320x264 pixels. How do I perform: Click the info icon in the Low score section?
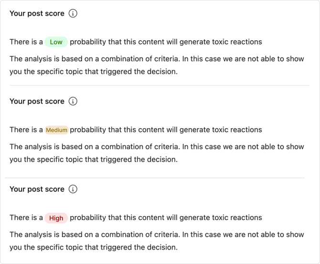click(x=73, y=13)
